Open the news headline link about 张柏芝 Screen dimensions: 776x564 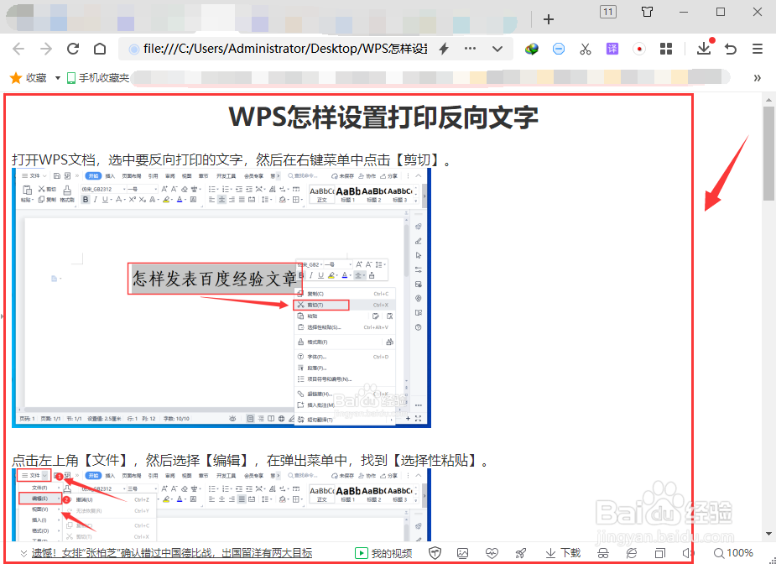point(172,553)
